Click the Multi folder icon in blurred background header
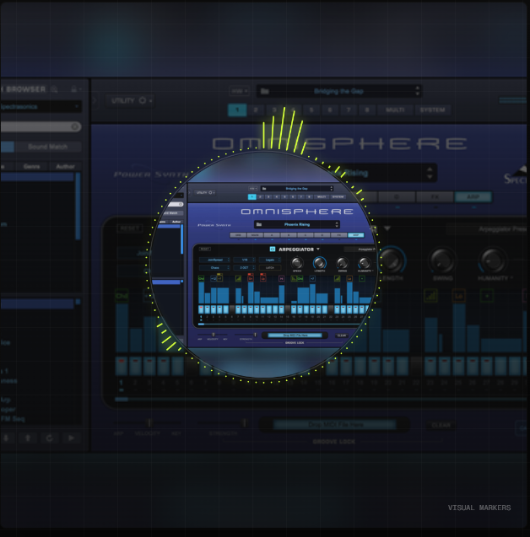The image size is (530, 537). tap(265, 91)
